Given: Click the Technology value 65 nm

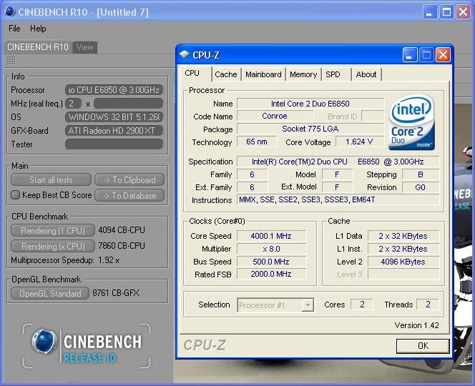Looking at the screenshot, I should click(257, 142).
